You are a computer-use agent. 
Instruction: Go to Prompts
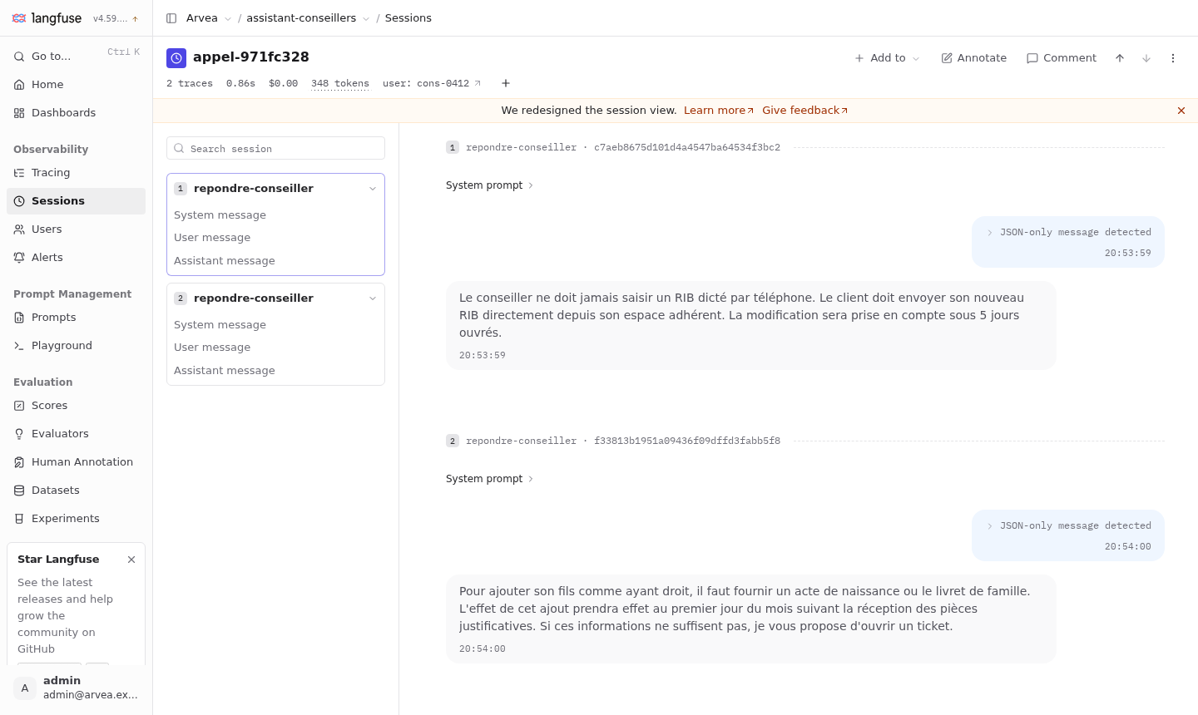(76, 318)
